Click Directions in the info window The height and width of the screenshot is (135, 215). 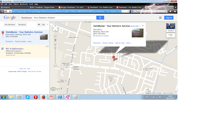(97, 43)
